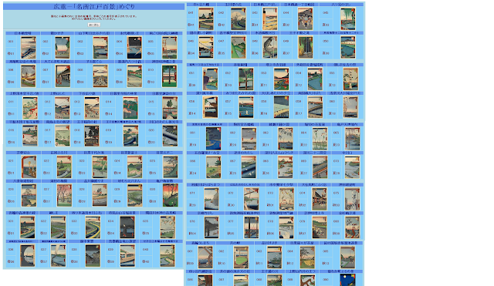494x286 pixels.
Task: Open print 080 thumbnail
Action: (352, 227)
